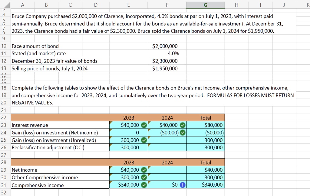Click the checkmark next to Comprehensive income $340,000
This screenshot has width=310, height=196.
(x=144, y=185)
